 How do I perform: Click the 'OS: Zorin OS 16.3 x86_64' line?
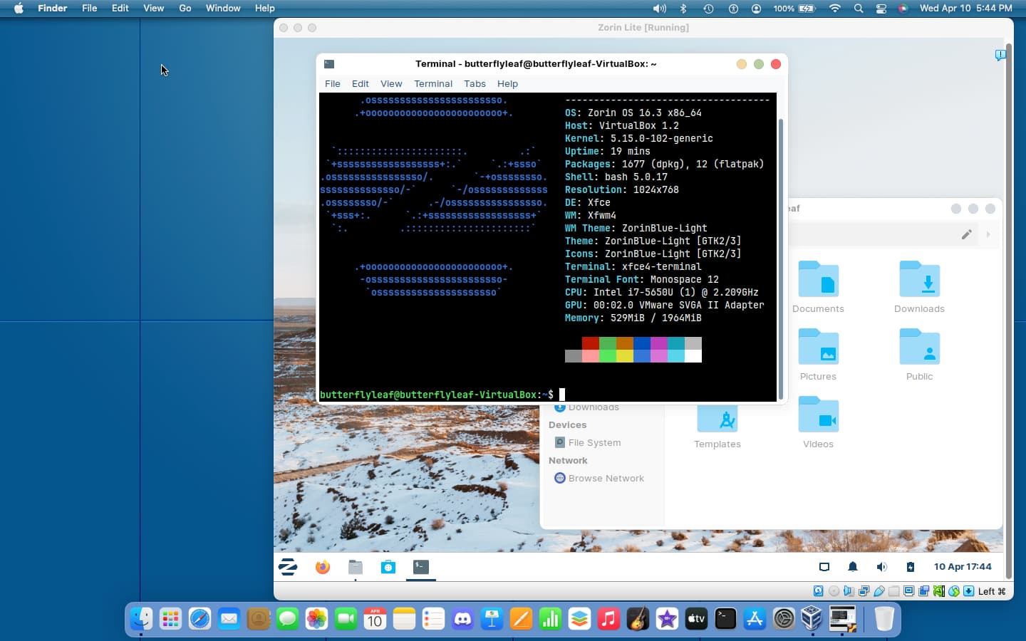pyautogui.click(x=633, y=113)
